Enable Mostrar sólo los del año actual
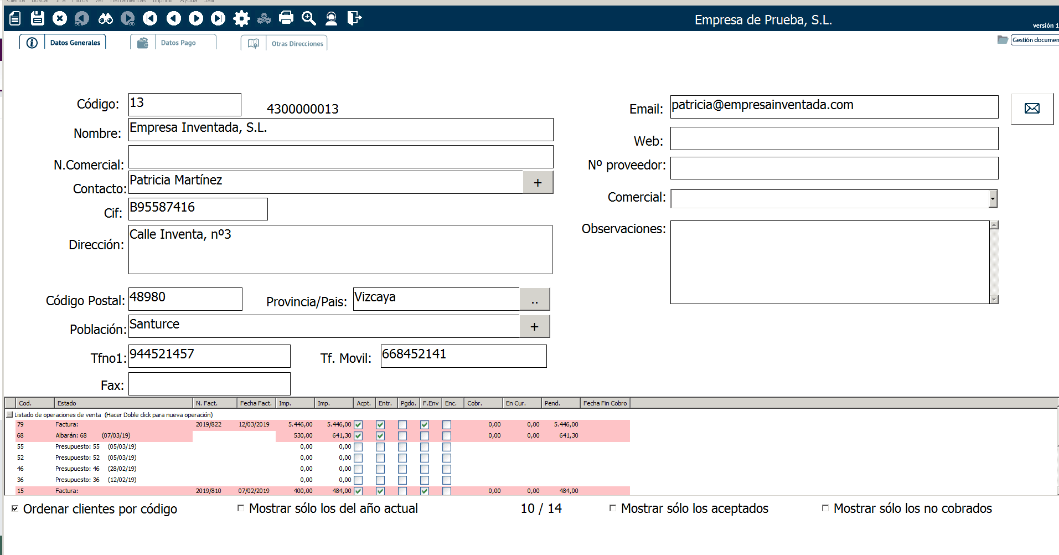The height and width of the screenshot is (555, 1059). coord(241,508)
